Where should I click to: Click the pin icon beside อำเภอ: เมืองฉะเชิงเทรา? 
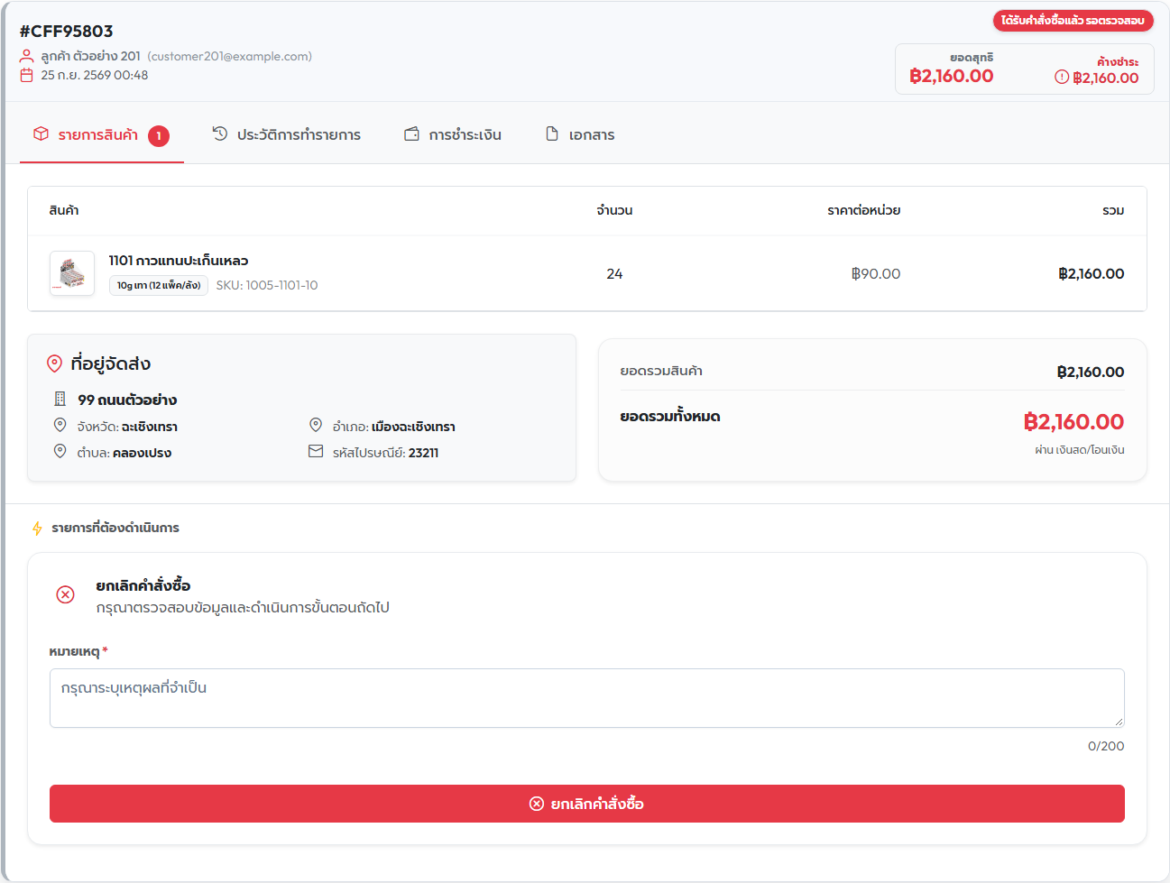pos(316,426)
